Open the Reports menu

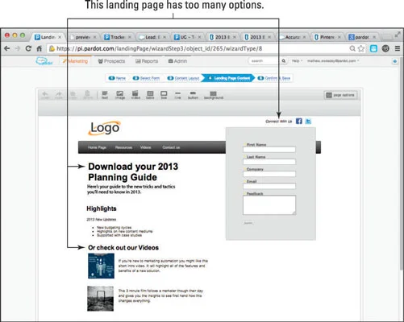tap(147, 61)
